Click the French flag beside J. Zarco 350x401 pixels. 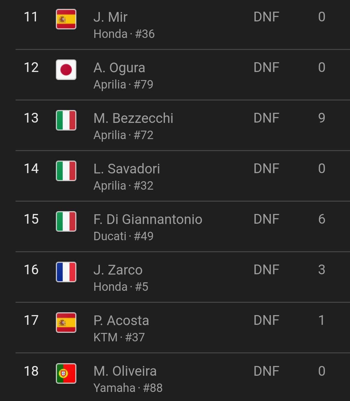66,272
